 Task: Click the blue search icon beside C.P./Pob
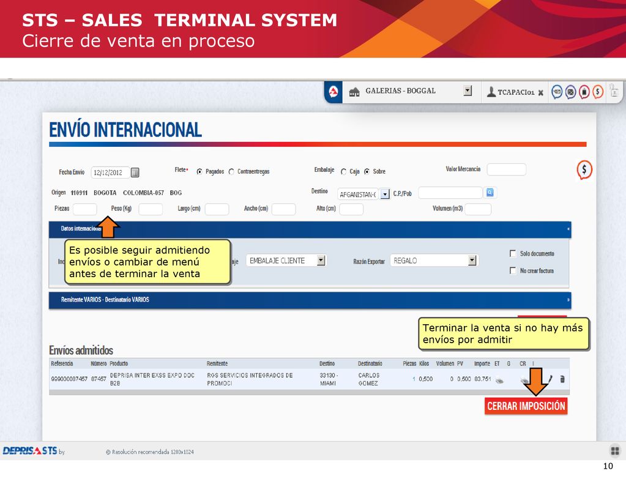(490, 193)
